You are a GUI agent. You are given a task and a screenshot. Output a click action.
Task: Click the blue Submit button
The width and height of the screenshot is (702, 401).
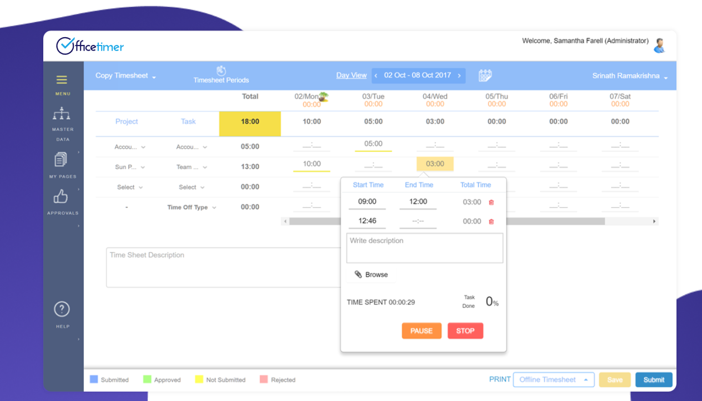point(653,380)
